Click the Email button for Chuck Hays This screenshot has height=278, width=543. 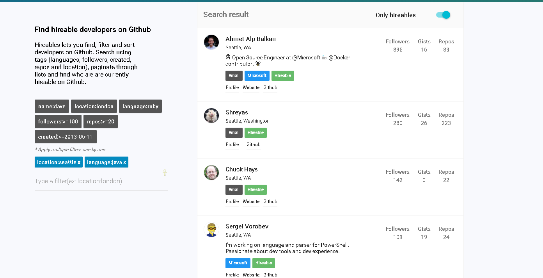coord(234,189)
